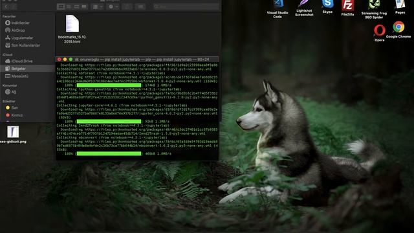Click Terminal green zoom button
Screen dimensions: 414x233
tap(71, 60)
